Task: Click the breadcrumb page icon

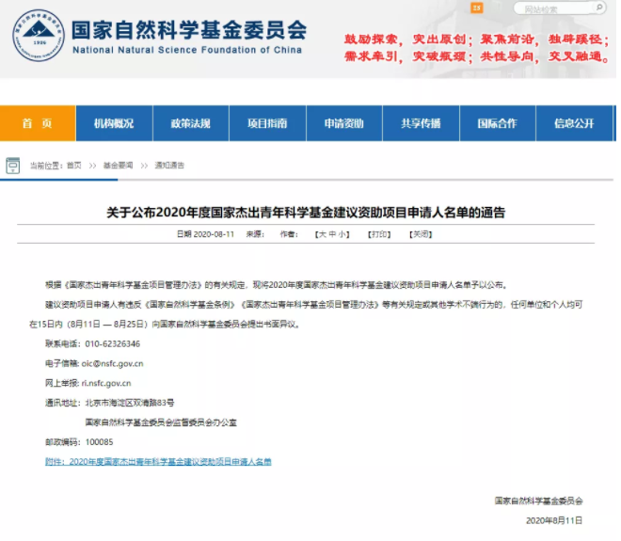Action: pyautogui.click(x=12, y=166)
